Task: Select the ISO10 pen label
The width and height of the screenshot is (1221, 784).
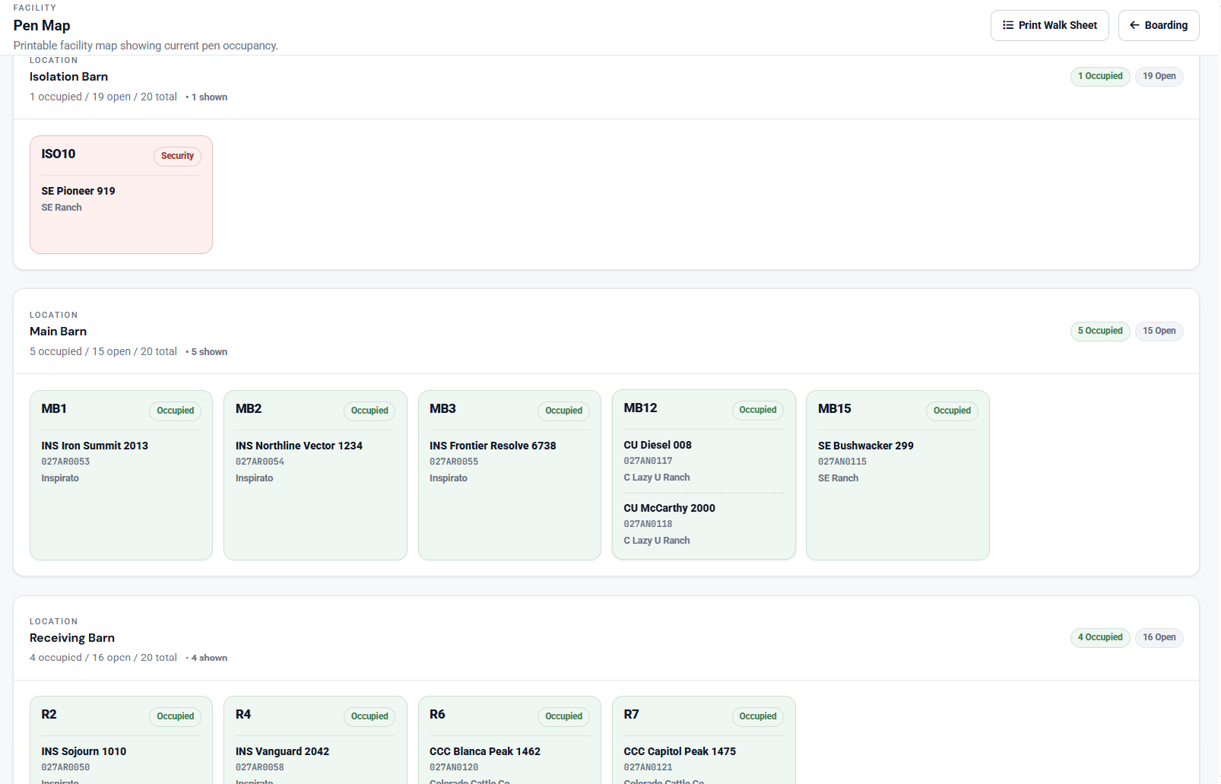Action: pos(59,154)
